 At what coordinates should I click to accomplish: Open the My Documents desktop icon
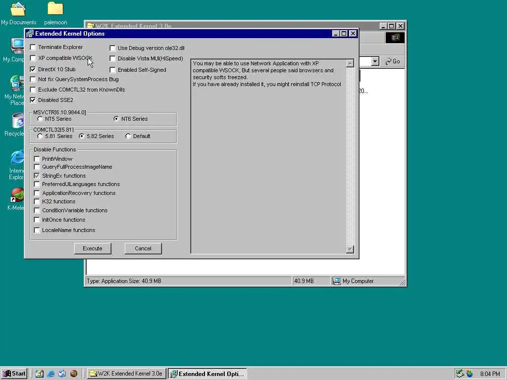pos(18,13)
